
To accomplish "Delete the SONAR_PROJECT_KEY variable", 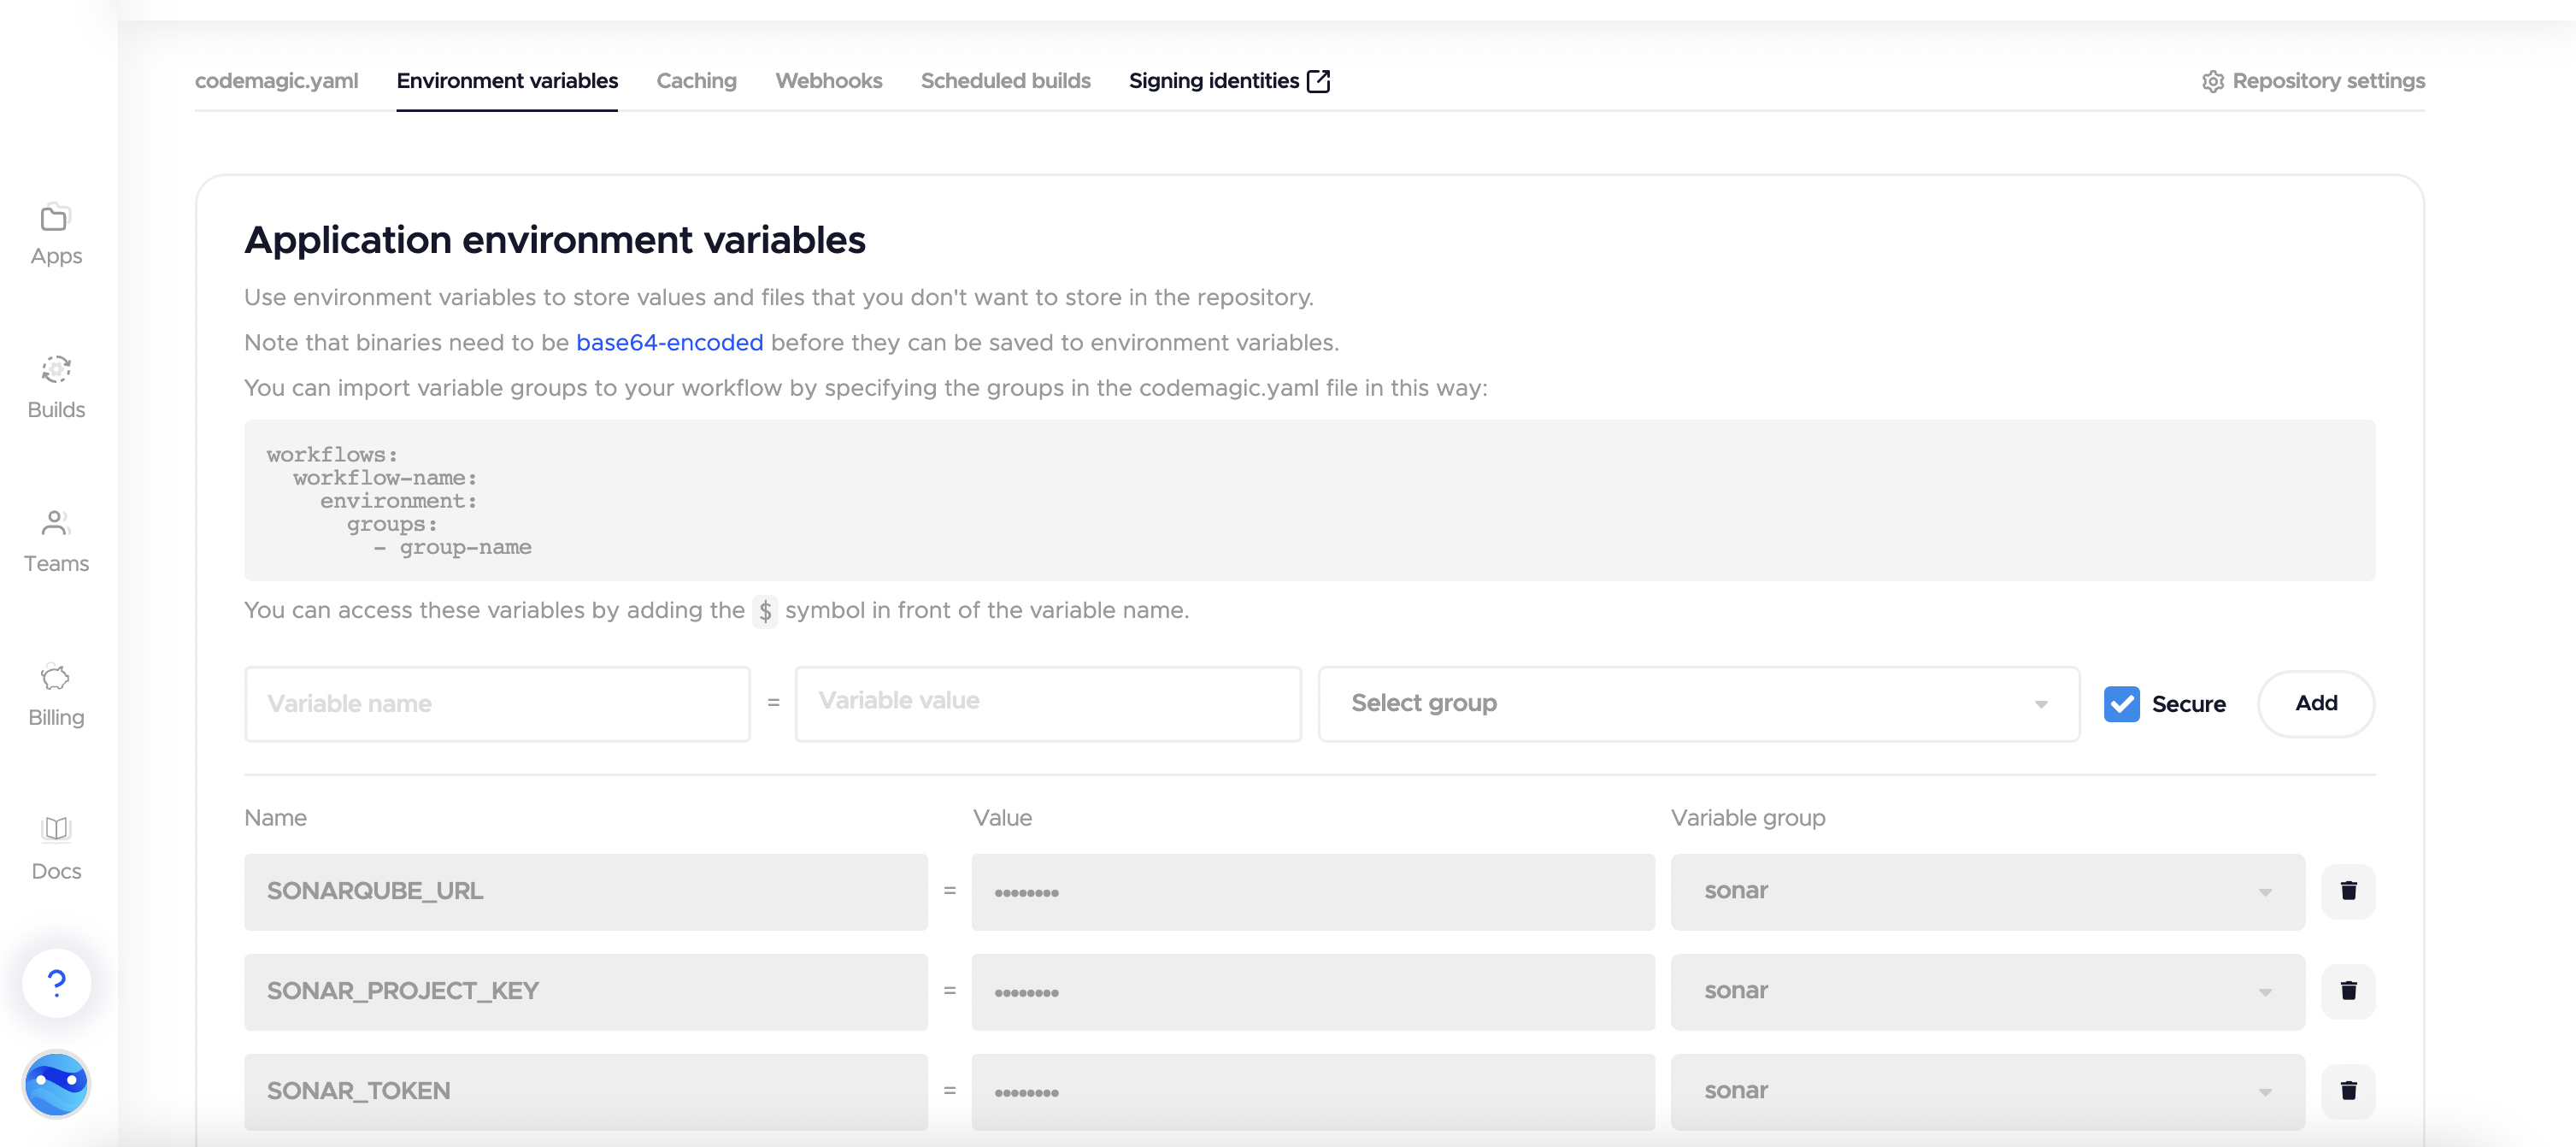I will [x=2348, y=991].
